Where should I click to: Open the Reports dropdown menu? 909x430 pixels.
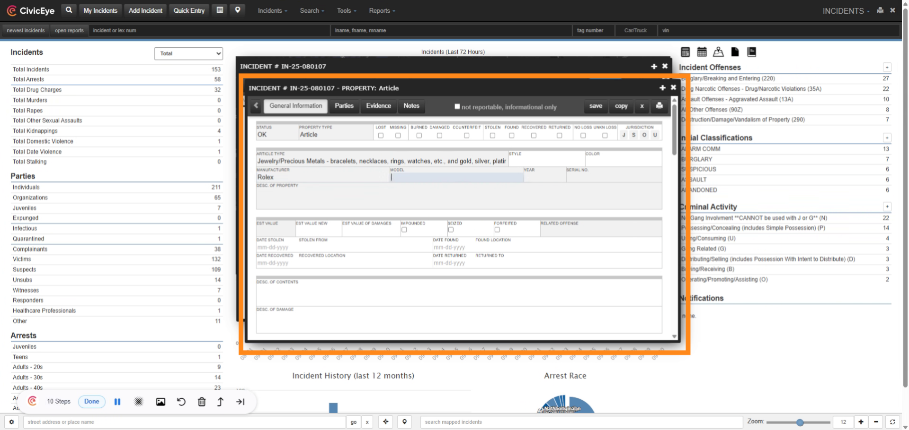382,10
